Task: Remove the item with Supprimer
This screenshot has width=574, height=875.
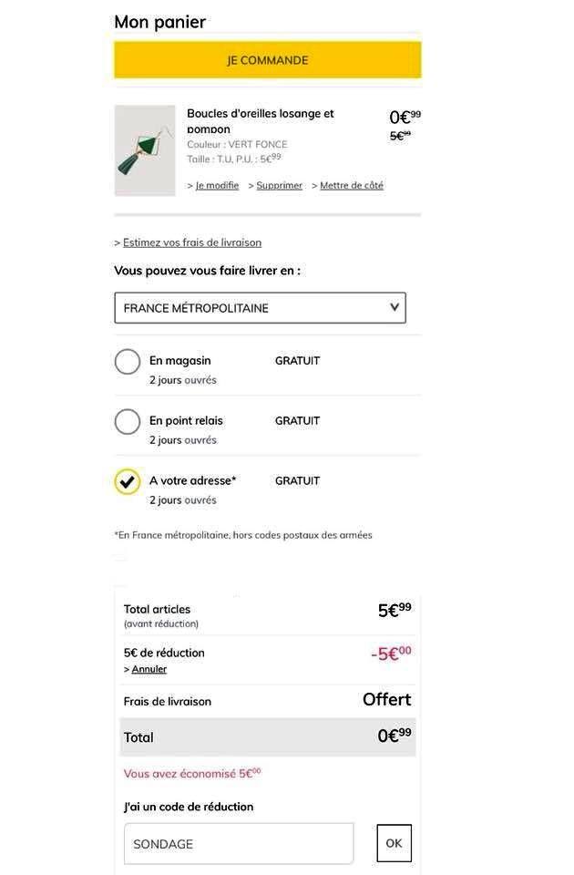Action: (279, 185)
